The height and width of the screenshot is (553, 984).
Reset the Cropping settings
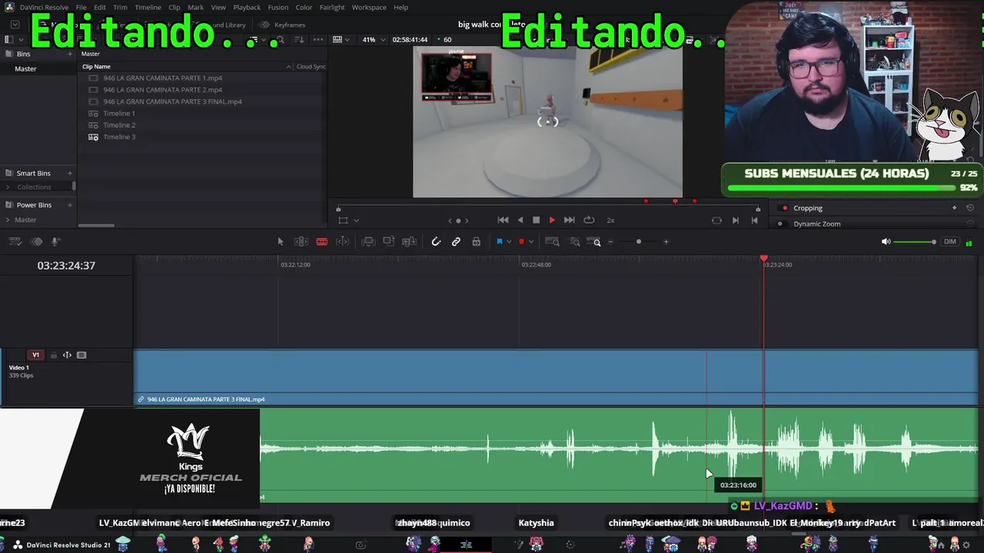[970, 208]
